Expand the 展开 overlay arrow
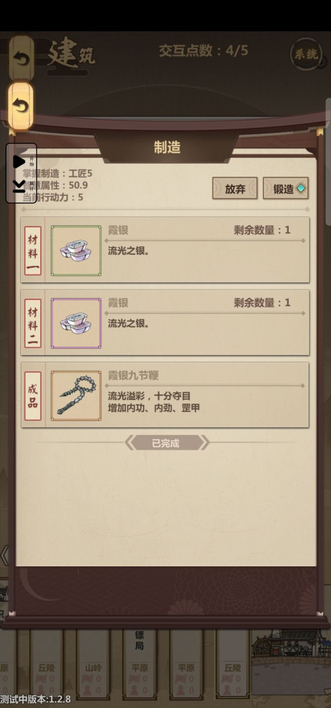Screen dimensions: 331x708 pyautogui.click(x=19, y=186)
